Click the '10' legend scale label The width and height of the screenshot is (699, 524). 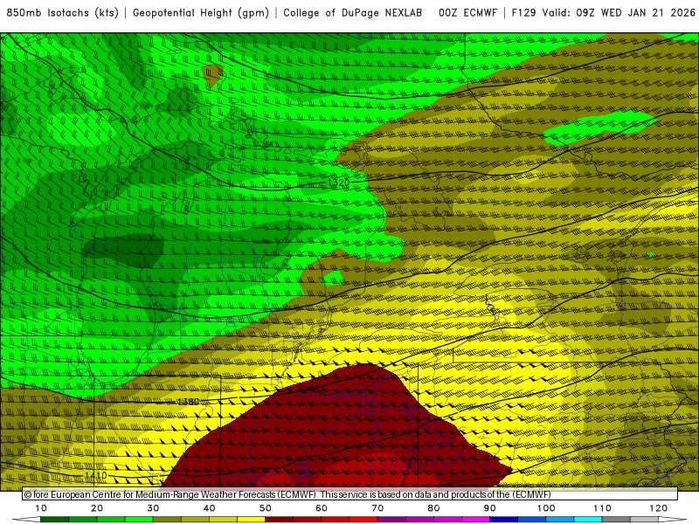(40, 508)
